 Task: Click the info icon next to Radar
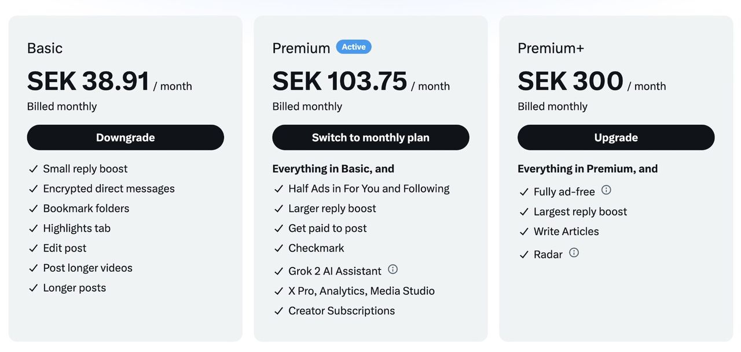(574, 253)
